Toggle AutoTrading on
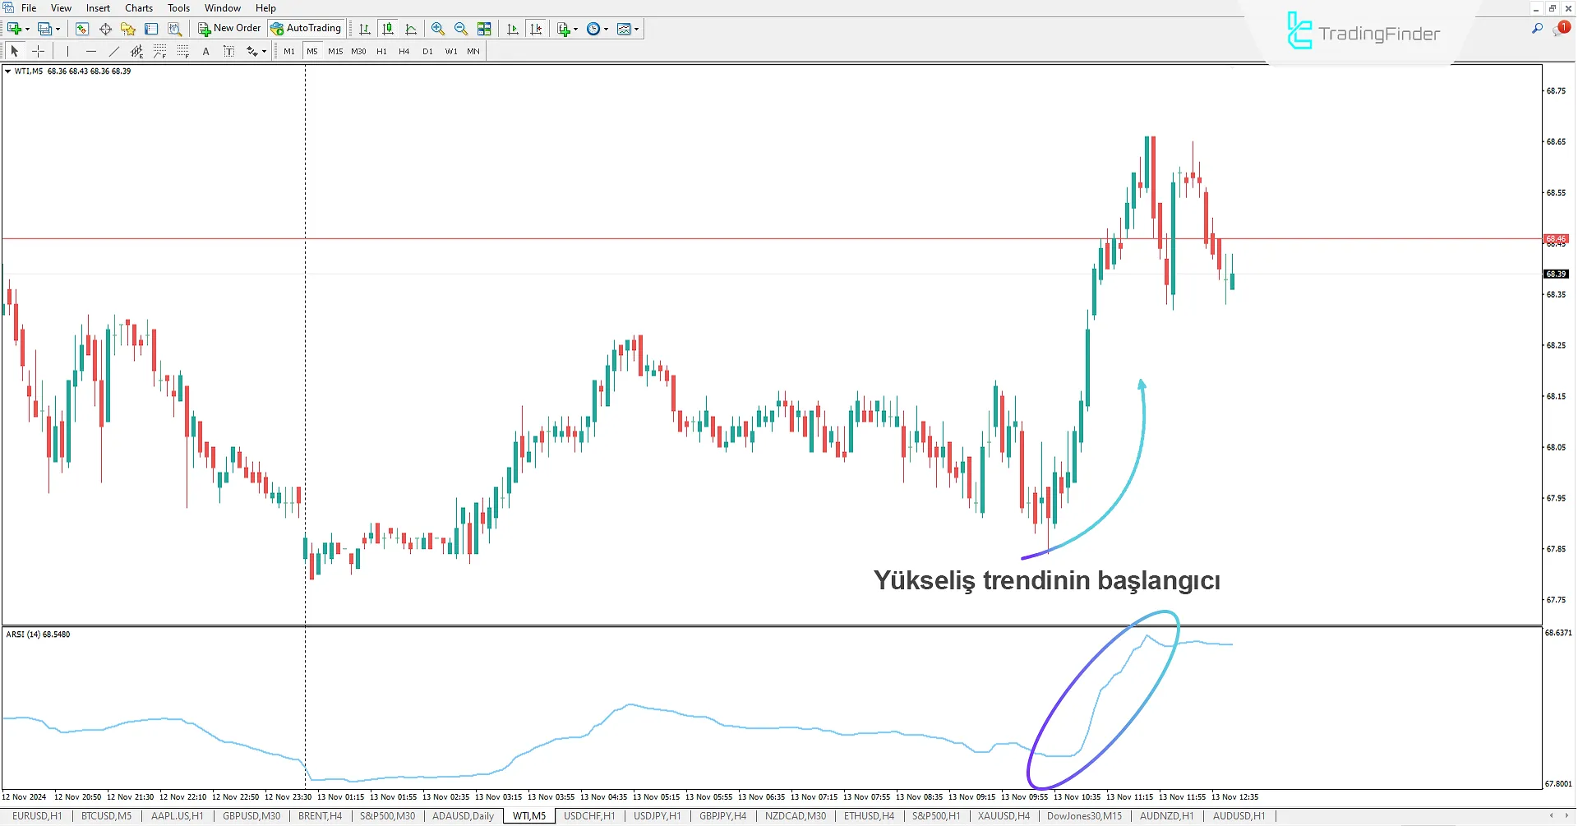The image size is (1578, 826). [x=307, y=27]
